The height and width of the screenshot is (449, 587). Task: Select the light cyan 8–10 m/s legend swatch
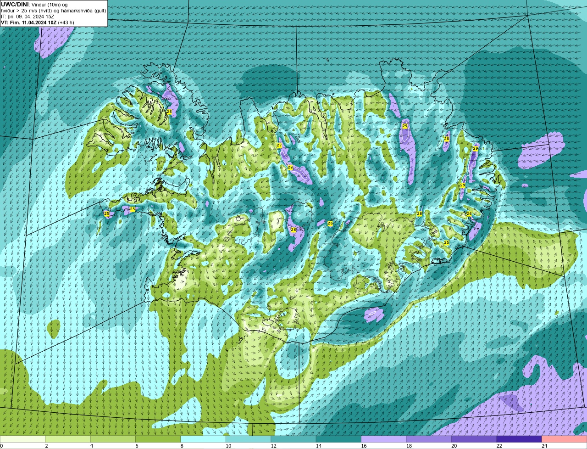click(204, 439)
